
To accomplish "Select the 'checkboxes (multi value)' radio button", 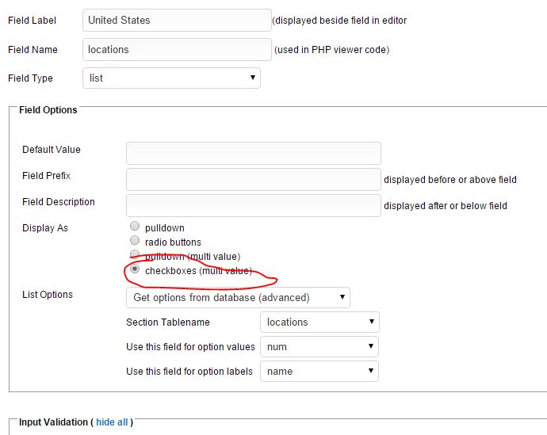I will (x=135, y=269).
